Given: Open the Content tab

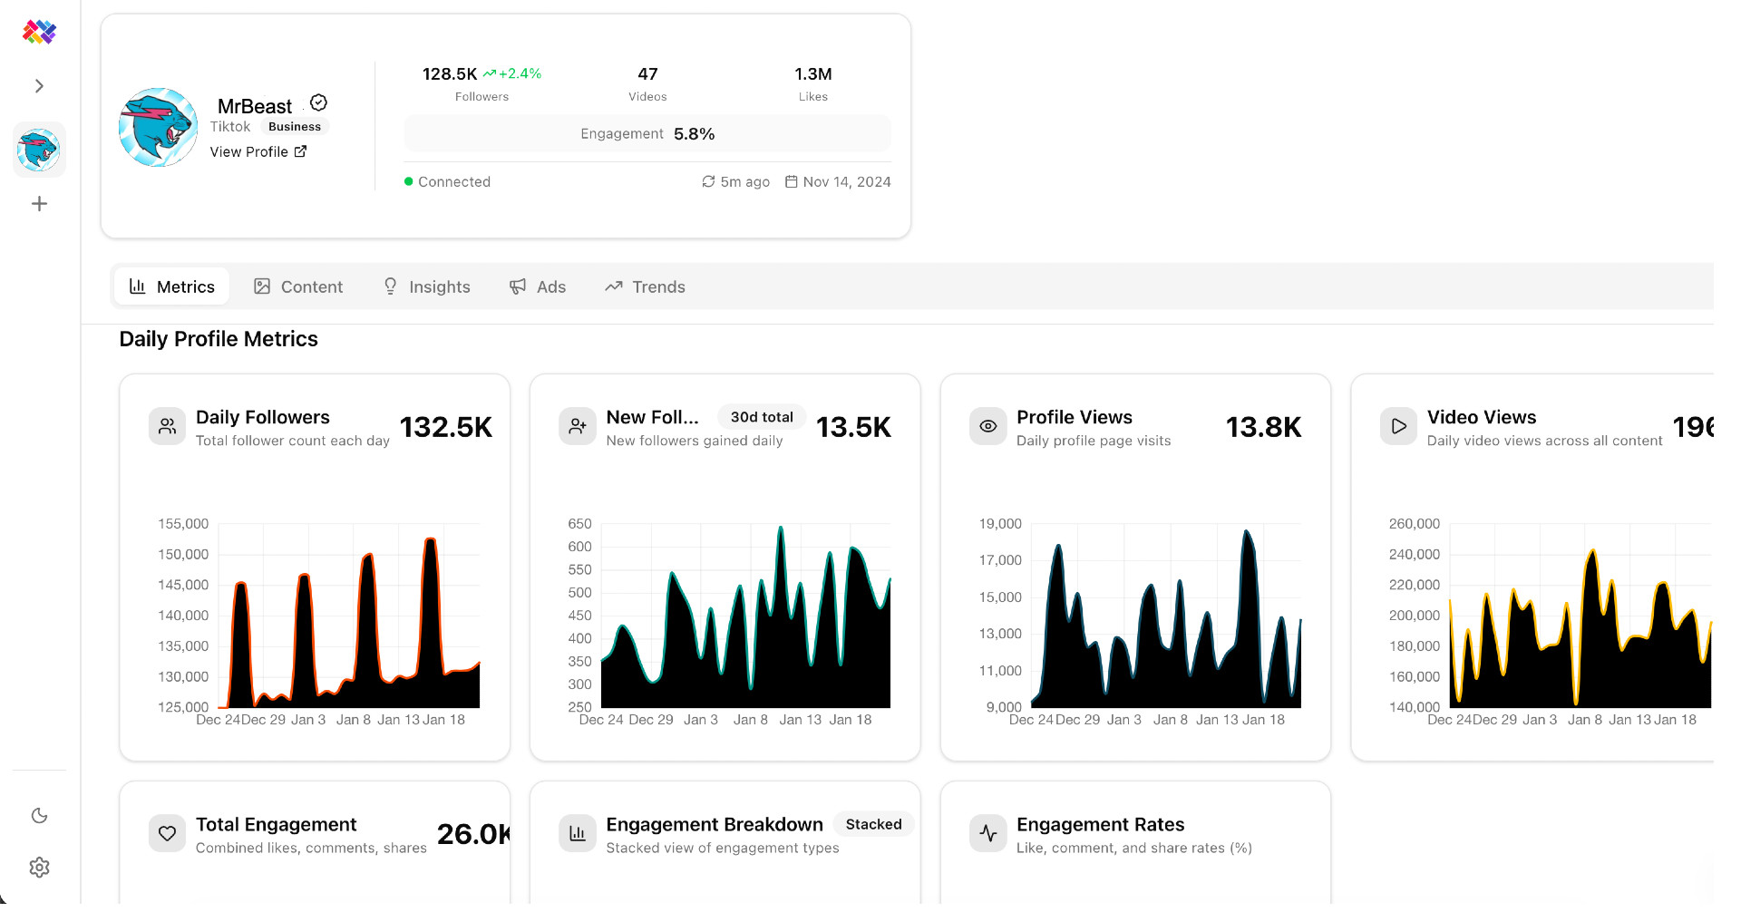Looking at the screenshot, I should [298, 287].
